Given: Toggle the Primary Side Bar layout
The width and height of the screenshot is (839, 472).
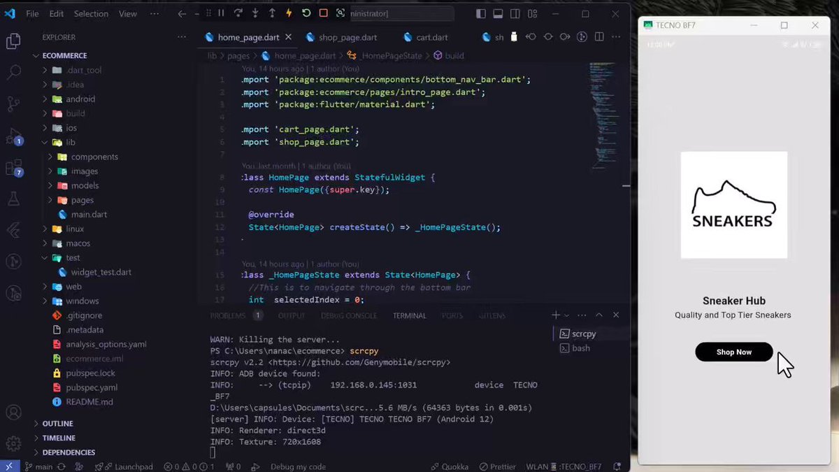Looking at the screenshot, I should pyautogui.click(x=480, y=14).
